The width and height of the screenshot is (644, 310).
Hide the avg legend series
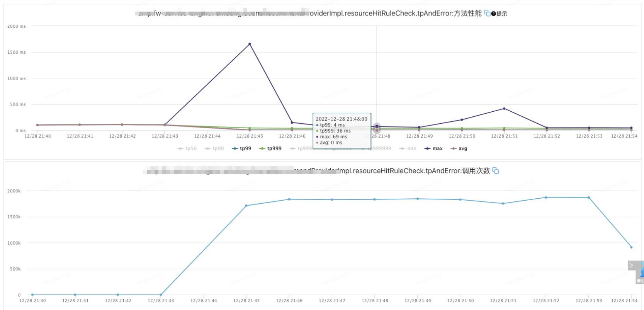coord(459,148)
